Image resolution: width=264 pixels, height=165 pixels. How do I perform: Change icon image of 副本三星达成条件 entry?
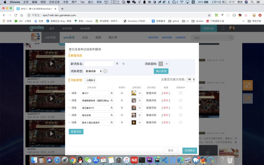(134, 122)
